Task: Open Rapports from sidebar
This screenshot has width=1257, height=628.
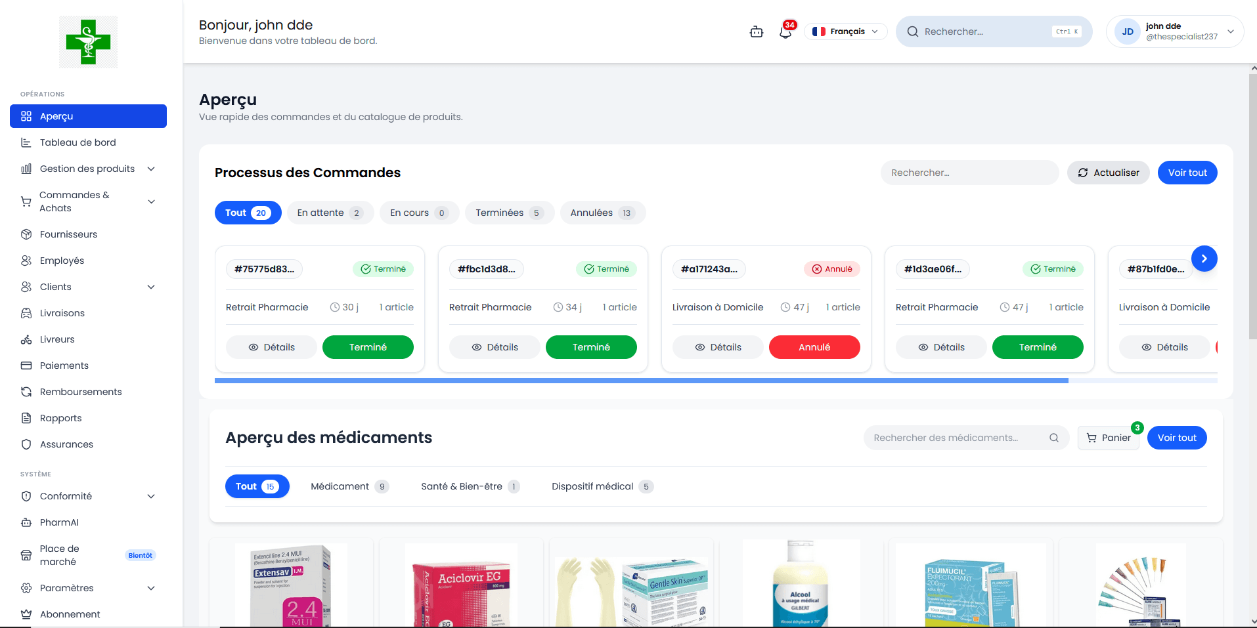Action: tap(88, 418)
